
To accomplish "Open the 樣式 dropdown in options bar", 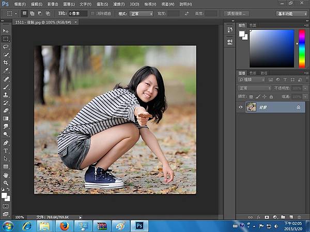I will (140, 13).
